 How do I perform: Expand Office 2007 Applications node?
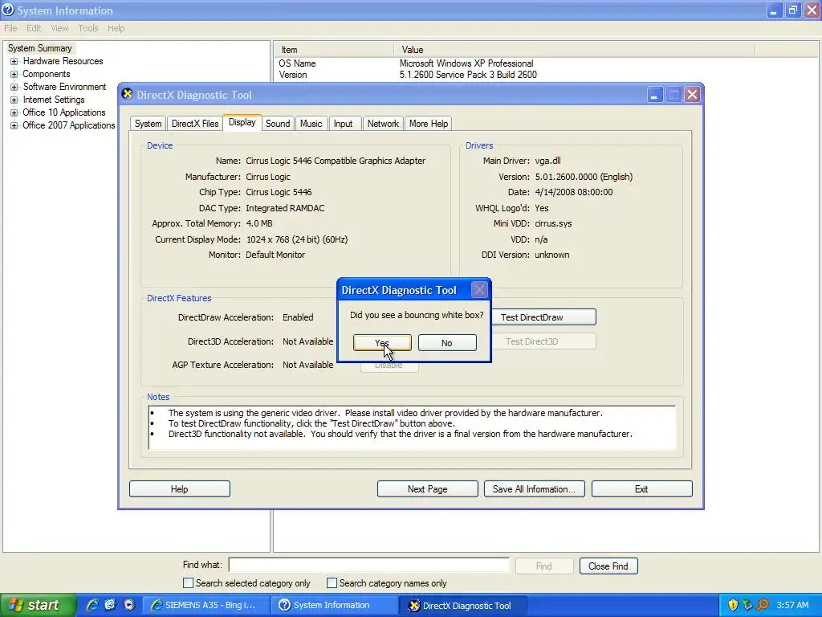coord(14,125)
